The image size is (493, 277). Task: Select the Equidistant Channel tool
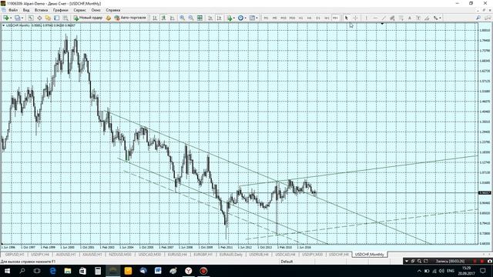[x=392, y=18]
